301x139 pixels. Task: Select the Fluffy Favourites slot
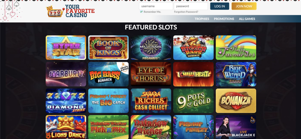[x=236, y=48]
